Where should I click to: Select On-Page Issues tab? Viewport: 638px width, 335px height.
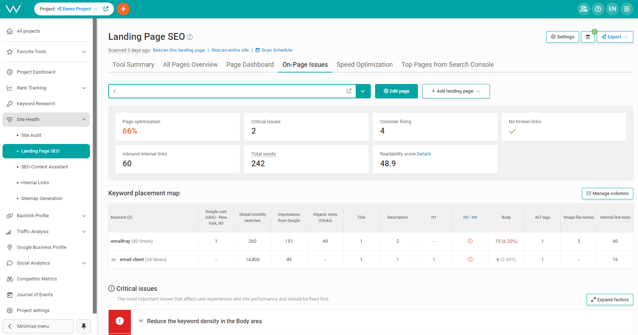coord(305,65)
